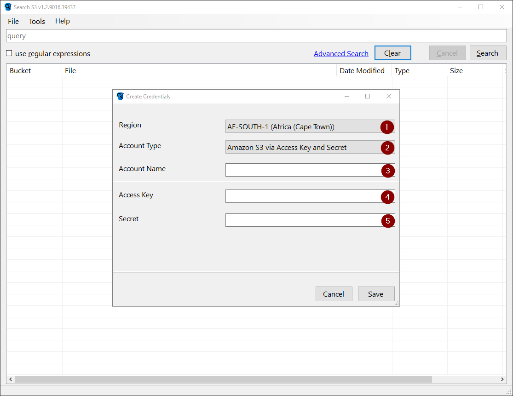Sort results by Size column header
Image resolution: width=513 pixels, height=396 pixels.
(x=474, y=71)
